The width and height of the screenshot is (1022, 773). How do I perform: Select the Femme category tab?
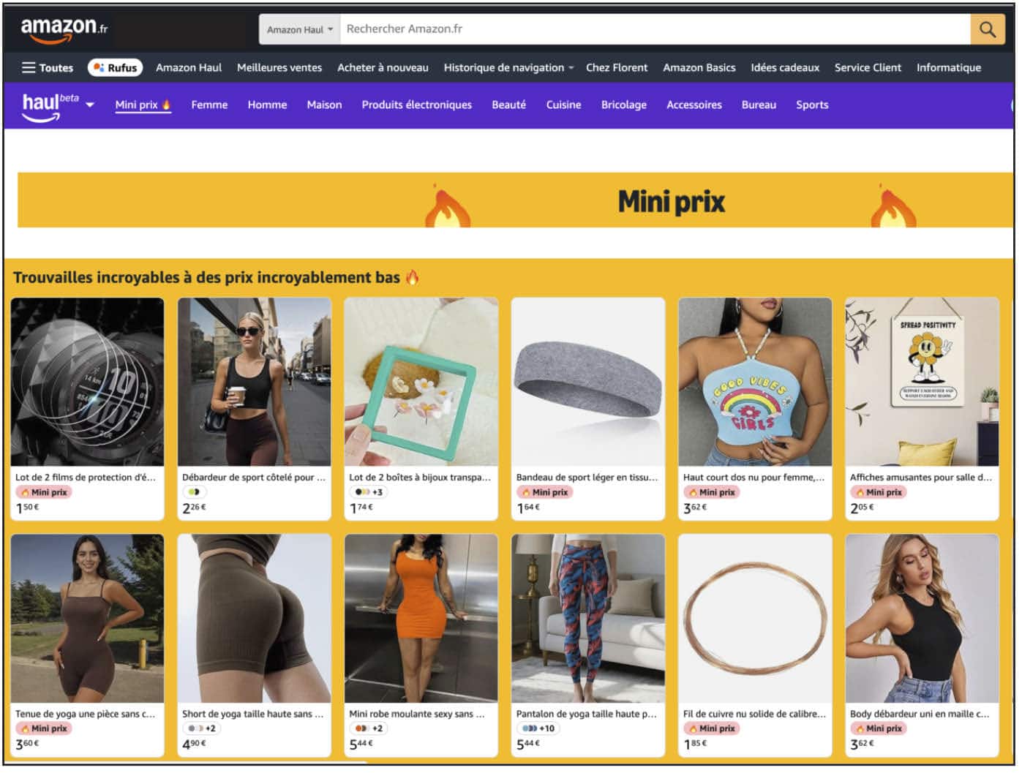click(209, 105)
